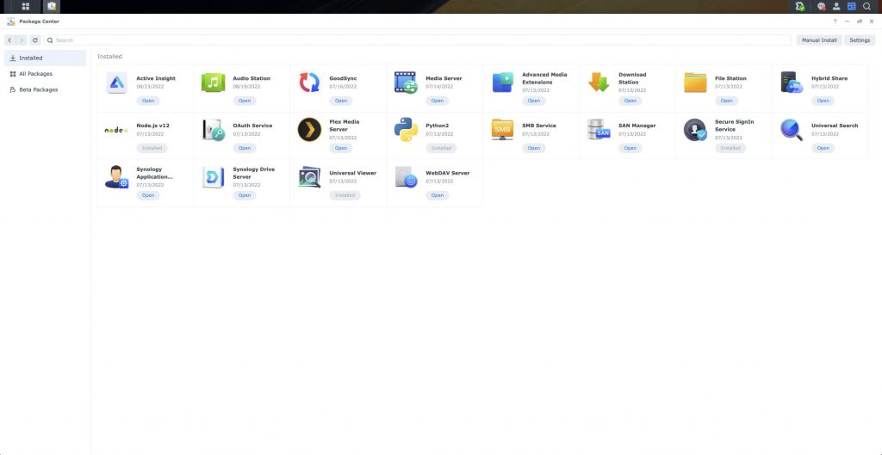This screenshot has width=882, height=455.
Task: Click the Hybrid Share icon
Action: click(792, 83)
